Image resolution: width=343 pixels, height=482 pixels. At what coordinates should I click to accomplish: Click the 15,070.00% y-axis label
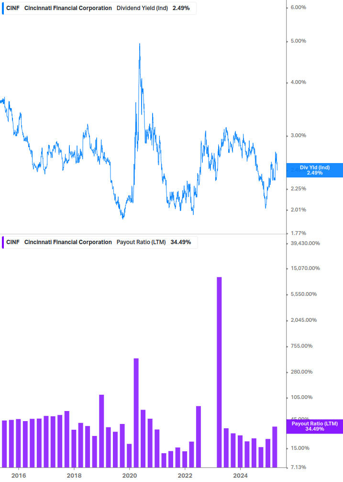(305, 268)
